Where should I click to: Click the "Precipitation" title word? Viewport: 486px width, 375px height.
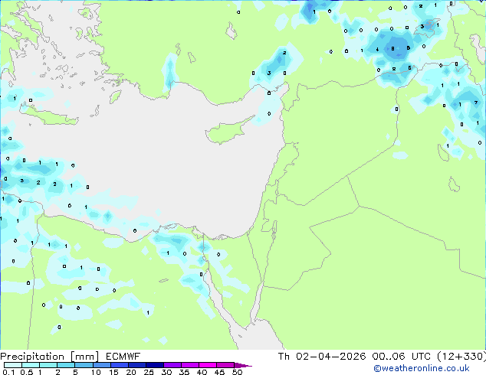[32, 357]
